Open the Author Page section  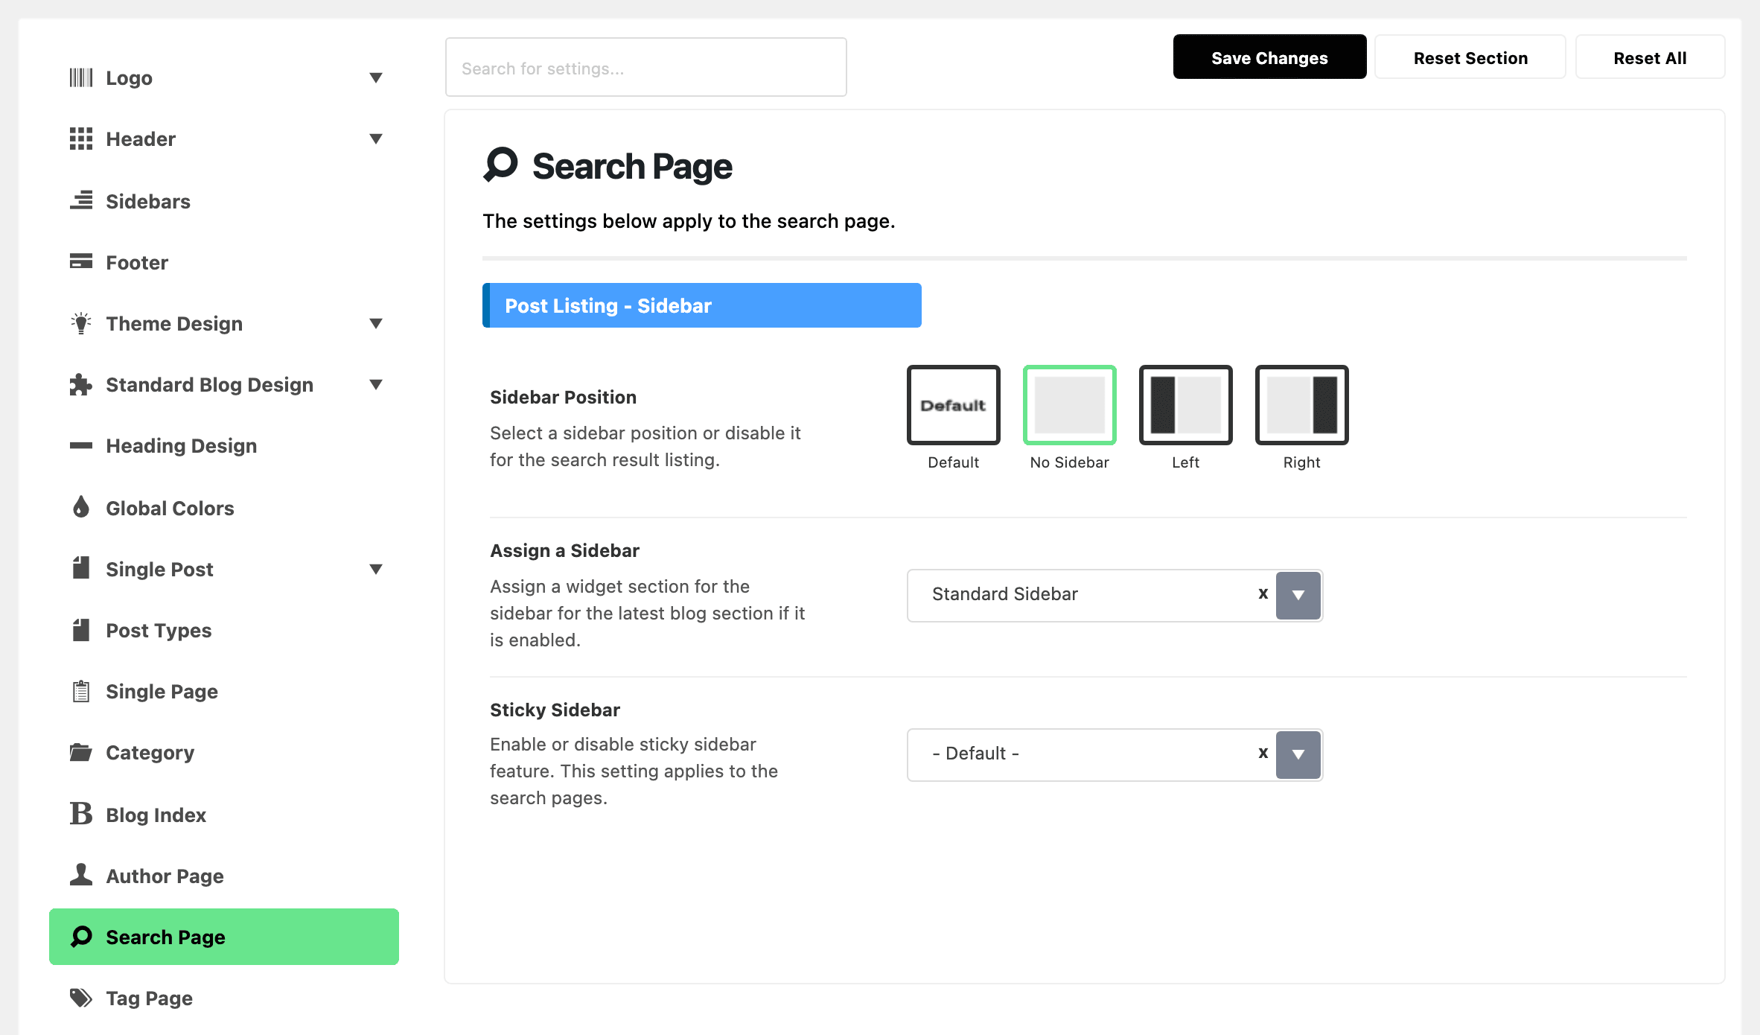point(224,876)
